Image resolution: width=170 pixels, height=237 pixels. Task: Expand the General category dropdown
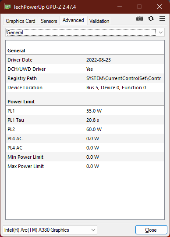pos(85,33)
